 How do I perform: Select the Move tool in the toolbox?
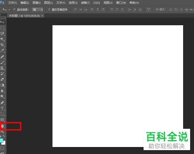click(2, 22)
